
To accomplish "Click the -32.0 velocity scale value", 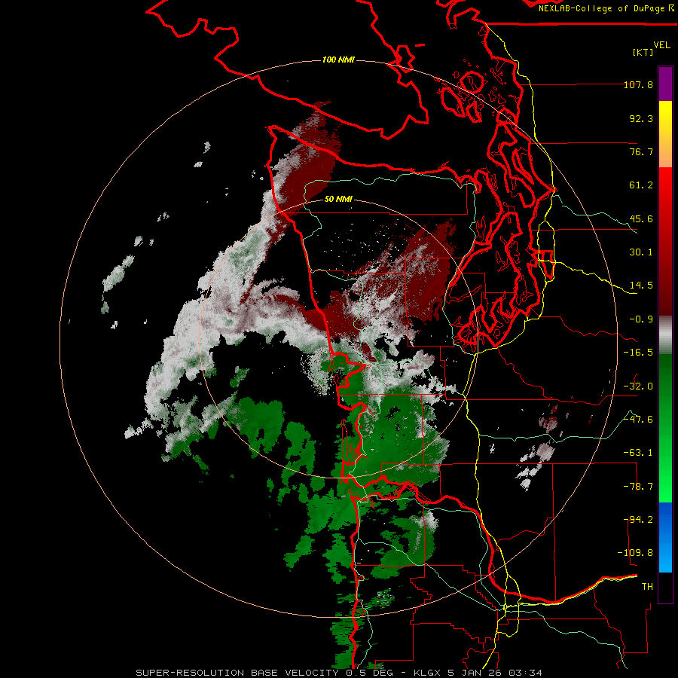I will click(x=638, y=386).
